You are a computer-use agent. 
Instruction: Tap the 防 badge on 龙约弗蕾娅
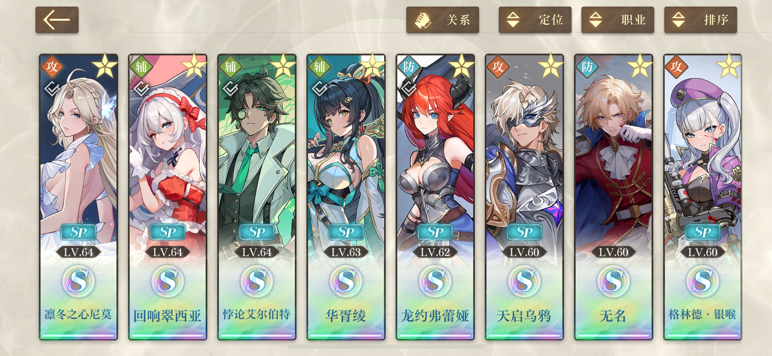[x=409, y=66]
